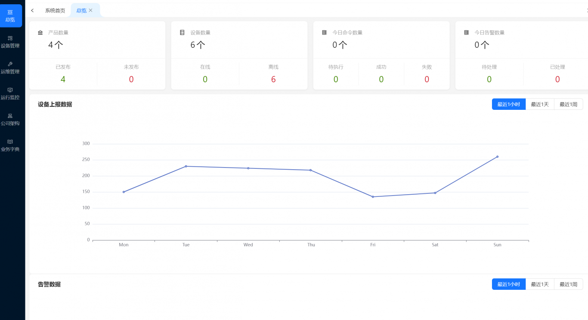Screen dimensions: 588x320
Task: Click the Sun x-axis label
Action: click(x=497, y=245)
